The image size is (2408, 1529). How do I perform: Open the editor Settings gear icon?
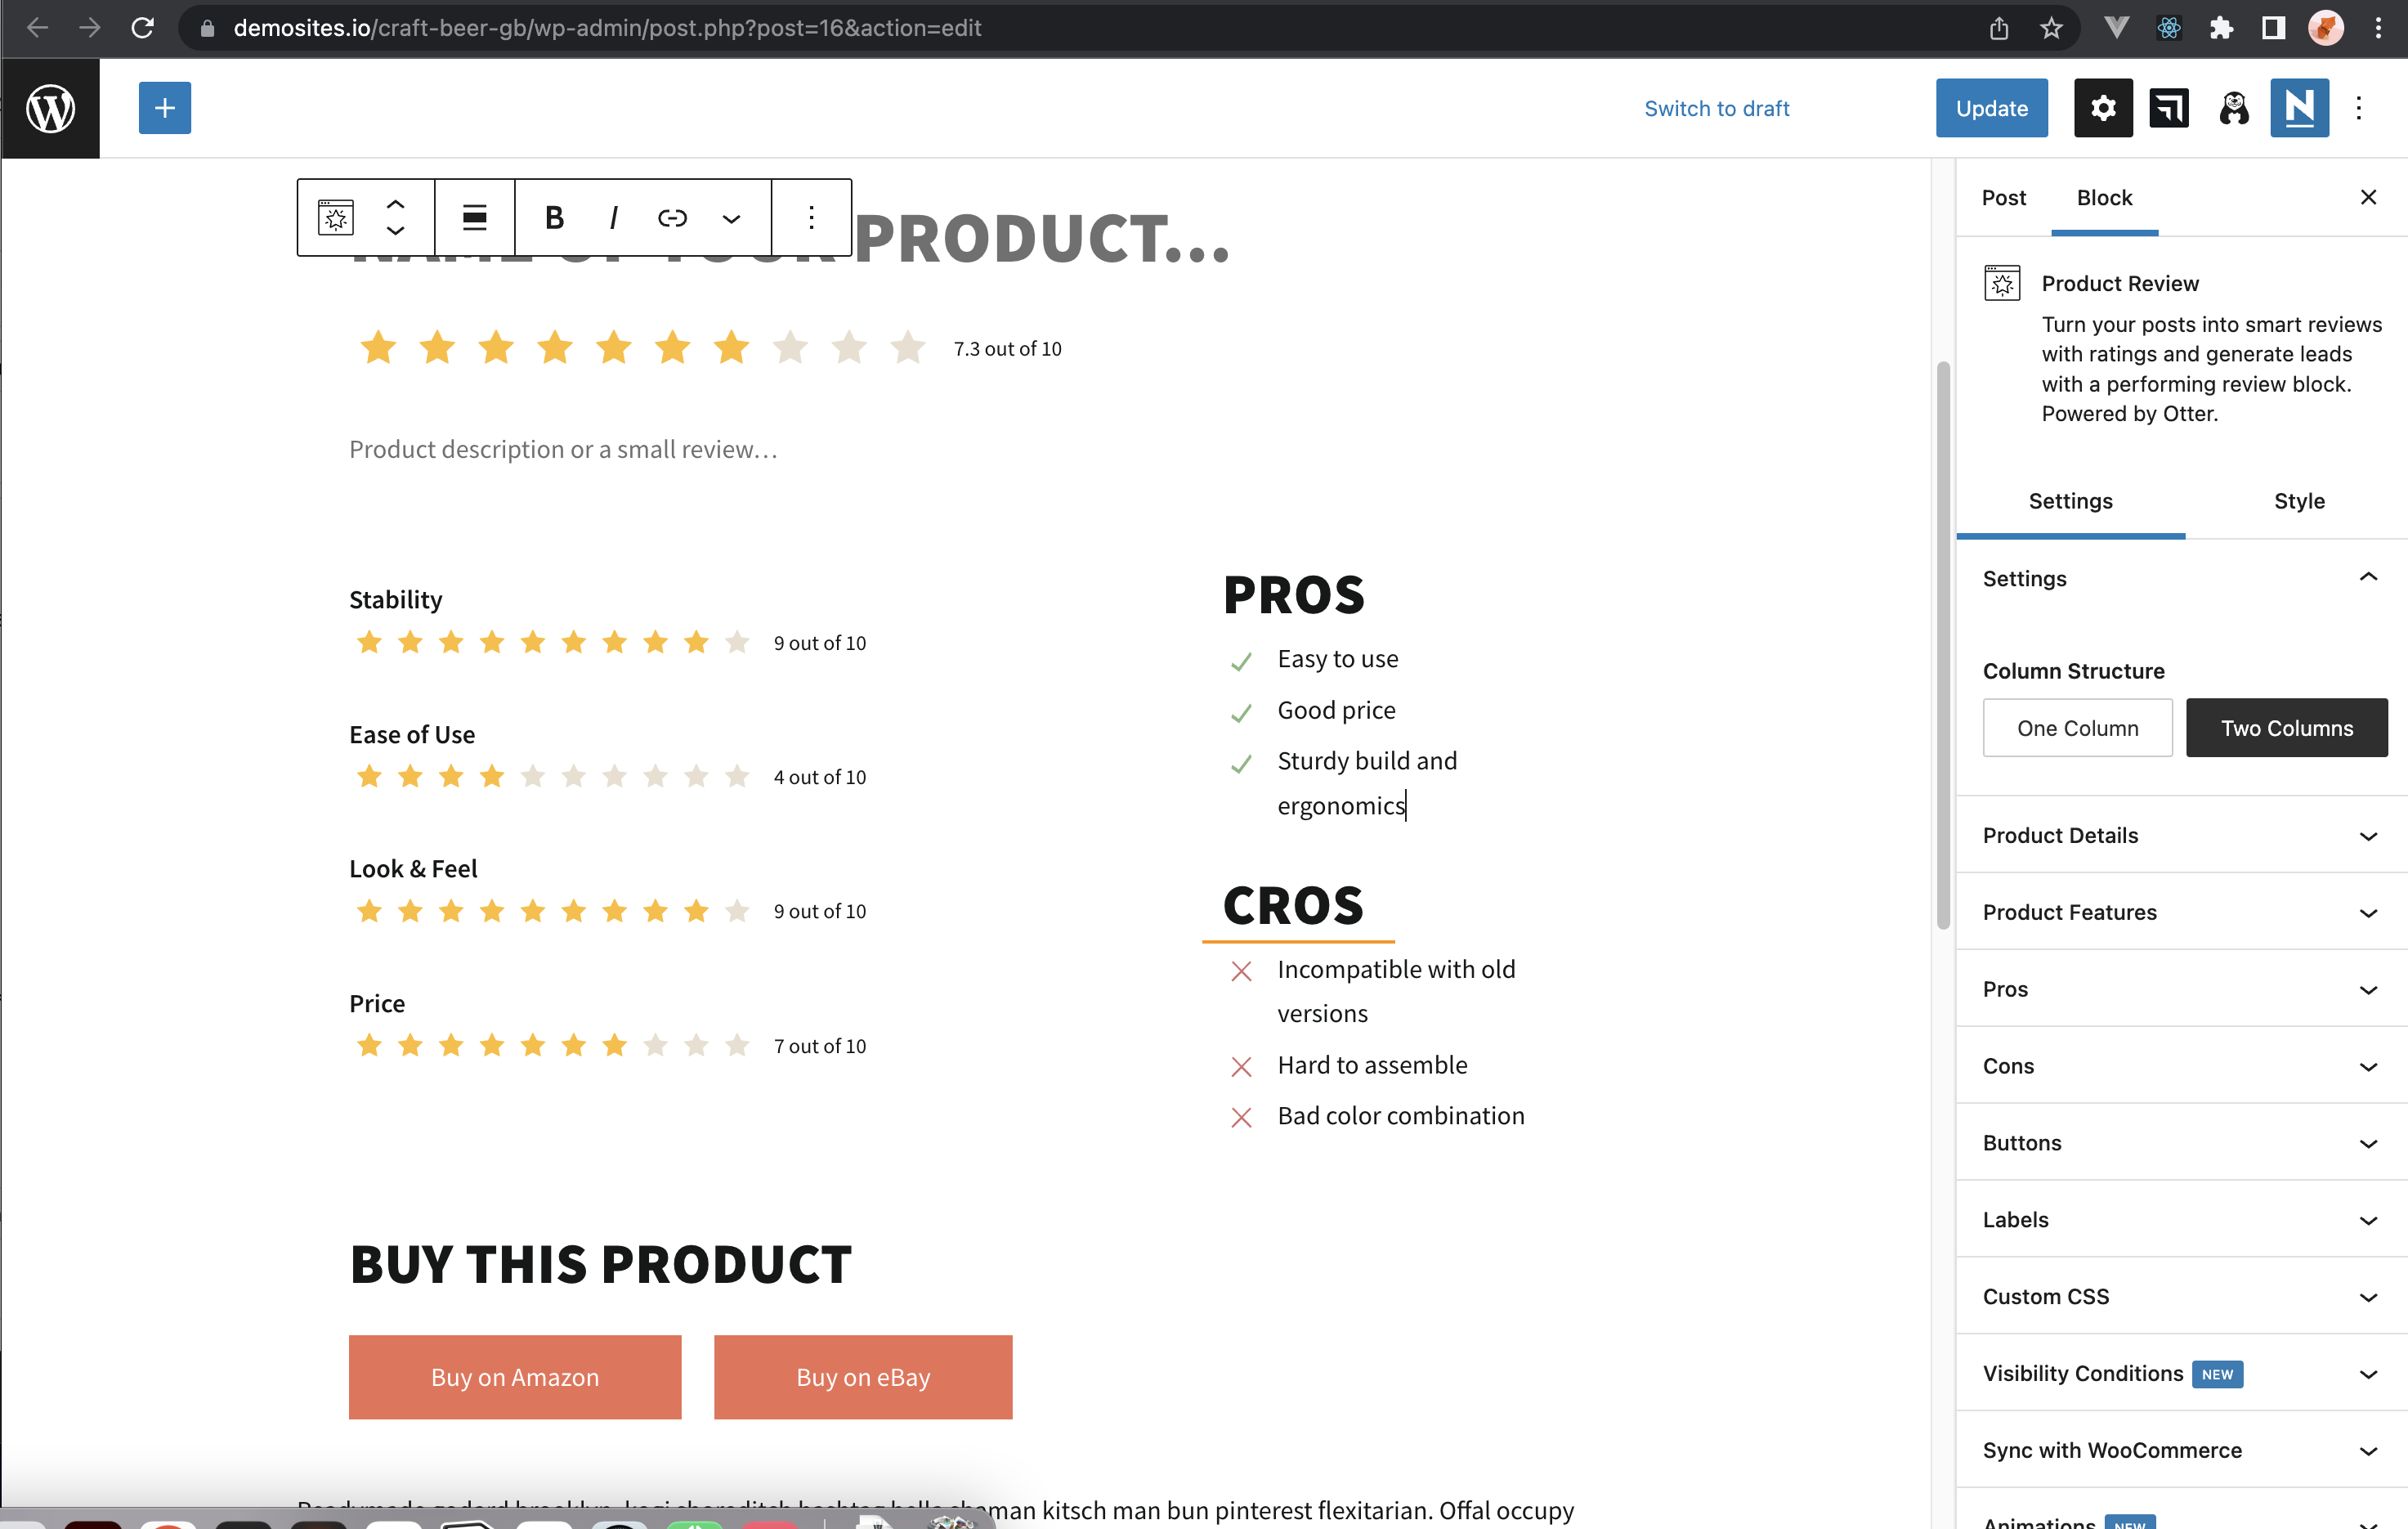[2103, 108]
